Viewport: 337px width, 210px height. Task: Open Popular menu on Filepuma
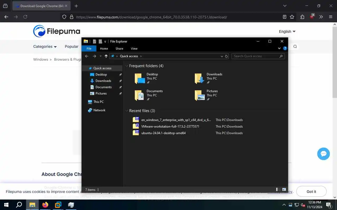pyautogui.click(x=72, y=46)
